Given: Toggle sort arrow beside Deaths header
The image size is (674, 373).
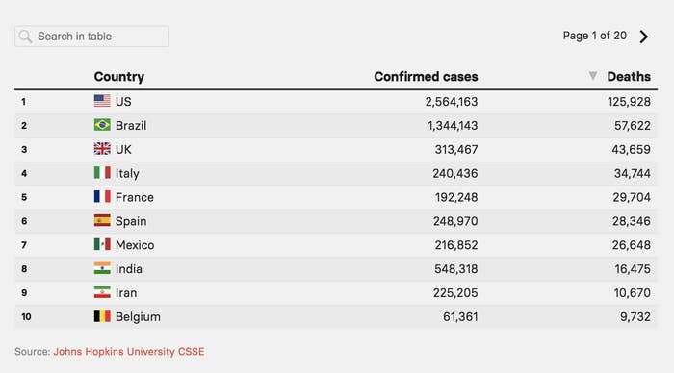Looking at the screenshot, I should pos(593,76).
